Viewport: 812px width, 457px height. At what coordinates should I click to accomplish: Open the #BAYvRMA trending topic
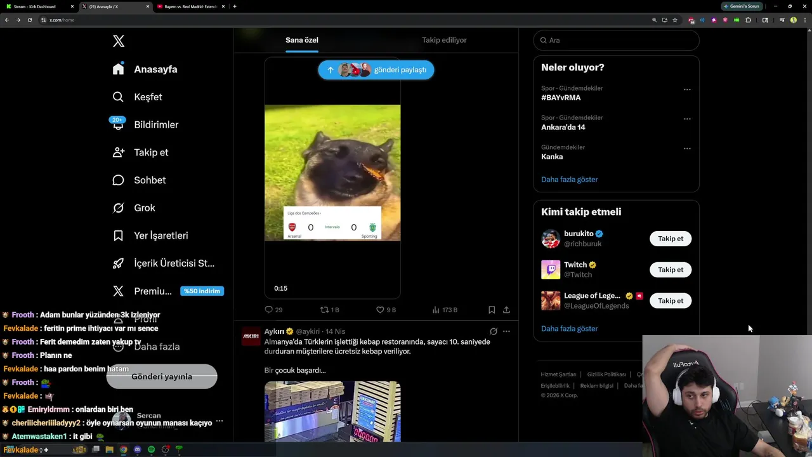pyautogui.click(x=561, y=98)
